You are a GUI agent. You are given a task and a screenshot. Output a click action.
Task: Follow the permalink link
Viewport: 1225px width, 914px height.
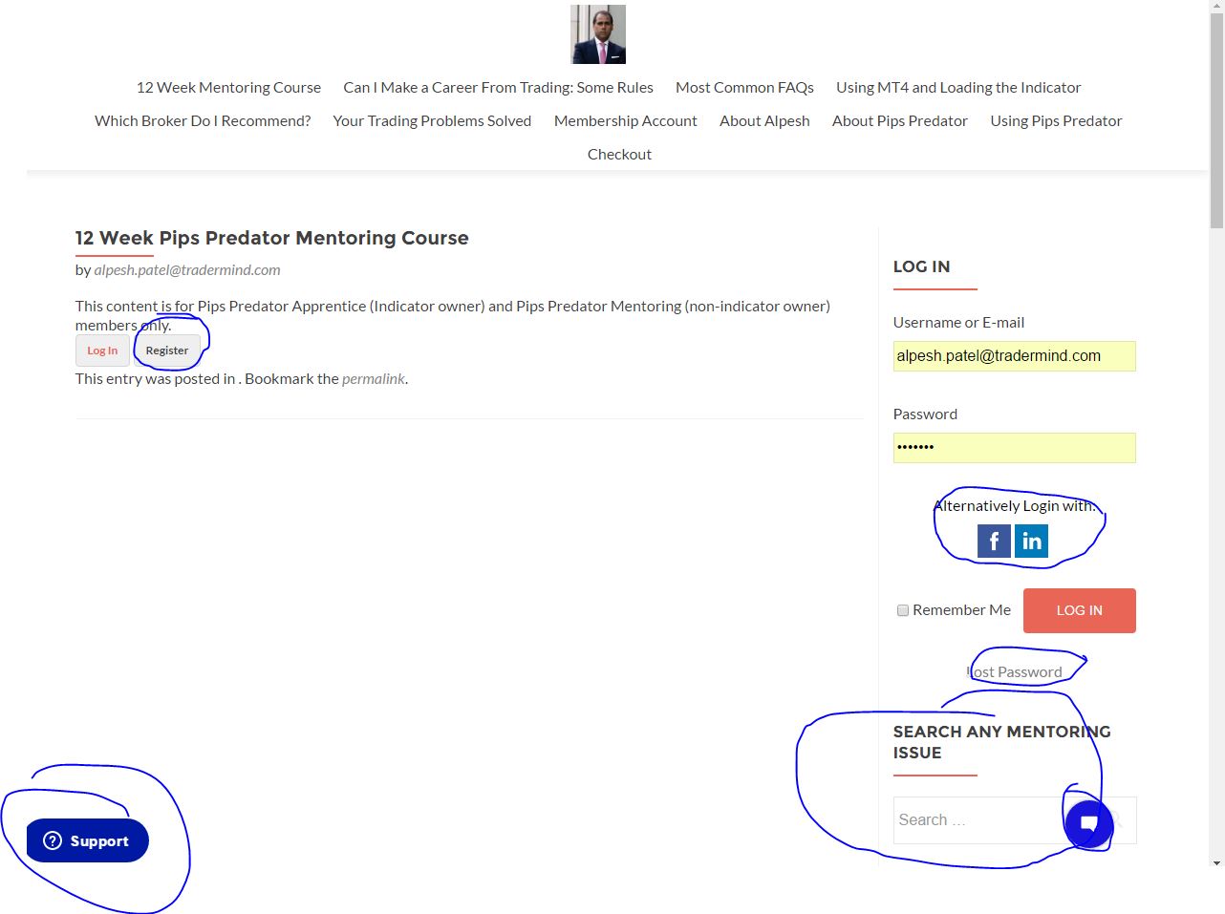pyautogui.click(x=374, y=378)
